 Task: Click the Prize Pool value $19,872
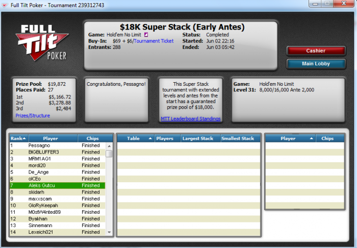pos(57,84)
